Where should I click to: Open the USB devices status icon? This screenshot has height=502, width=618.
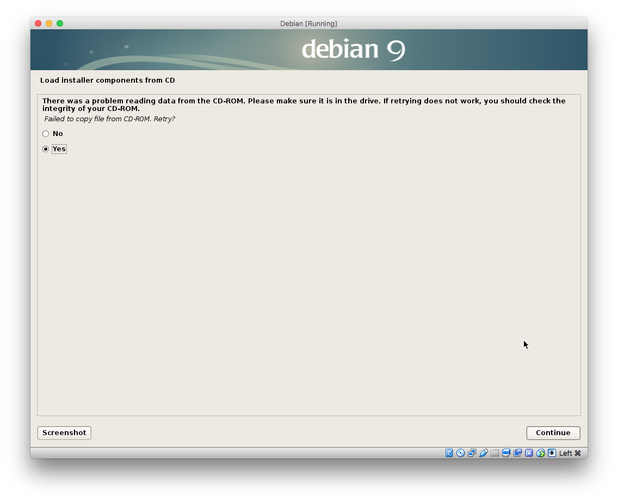pos(483,453)
